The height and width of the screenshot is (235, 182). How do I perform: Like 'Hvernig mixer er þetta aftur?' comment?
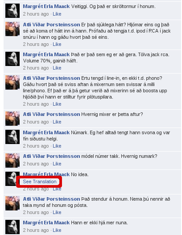pyautogui.click(x=57, y=122)
